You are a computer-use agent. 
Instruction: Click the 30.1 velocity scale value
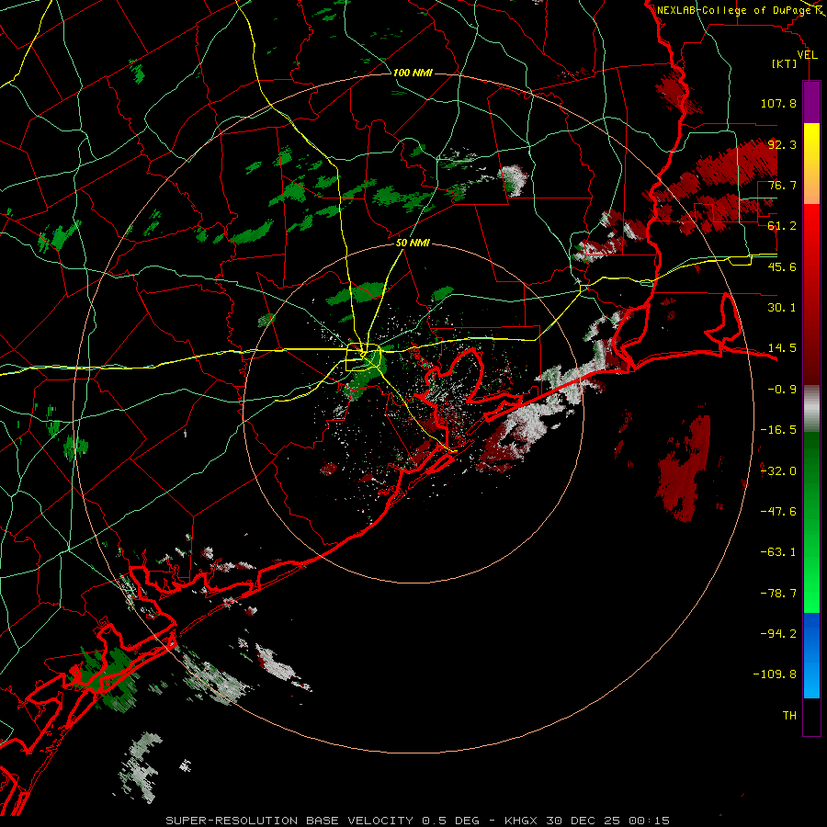782,308
